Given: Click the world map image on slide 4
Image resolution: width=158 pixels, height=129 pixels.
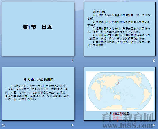Looking at the screenshot, I should pos(120,91).
